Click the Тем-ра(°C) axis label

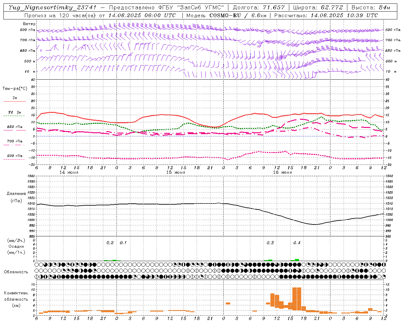[x=15, y=89]
